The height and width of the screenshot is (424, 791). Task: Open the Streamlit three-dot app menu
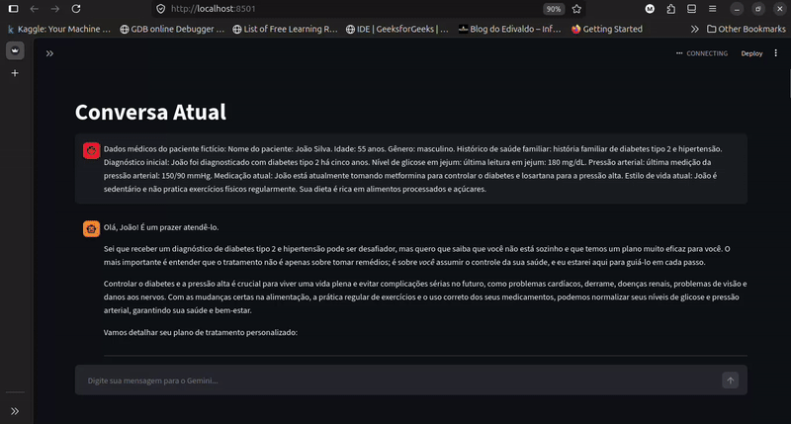(x=776, y=53)
